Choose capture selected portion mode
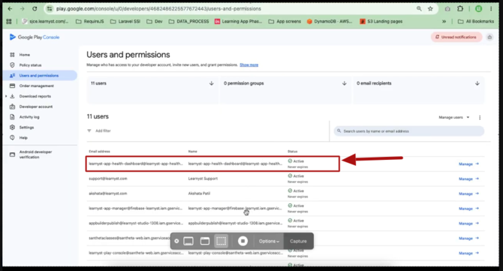The width and height of the screenshot is (503, 271). (x=221, y=241)
